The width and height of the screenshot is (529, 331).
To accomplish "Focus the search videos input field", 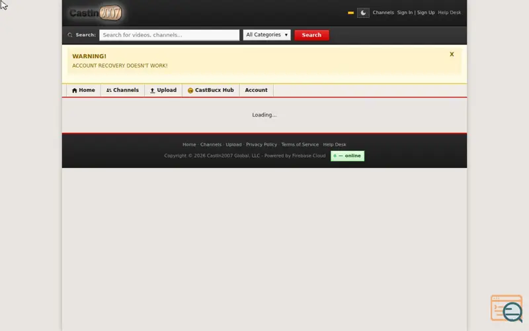I will (169, 35).
